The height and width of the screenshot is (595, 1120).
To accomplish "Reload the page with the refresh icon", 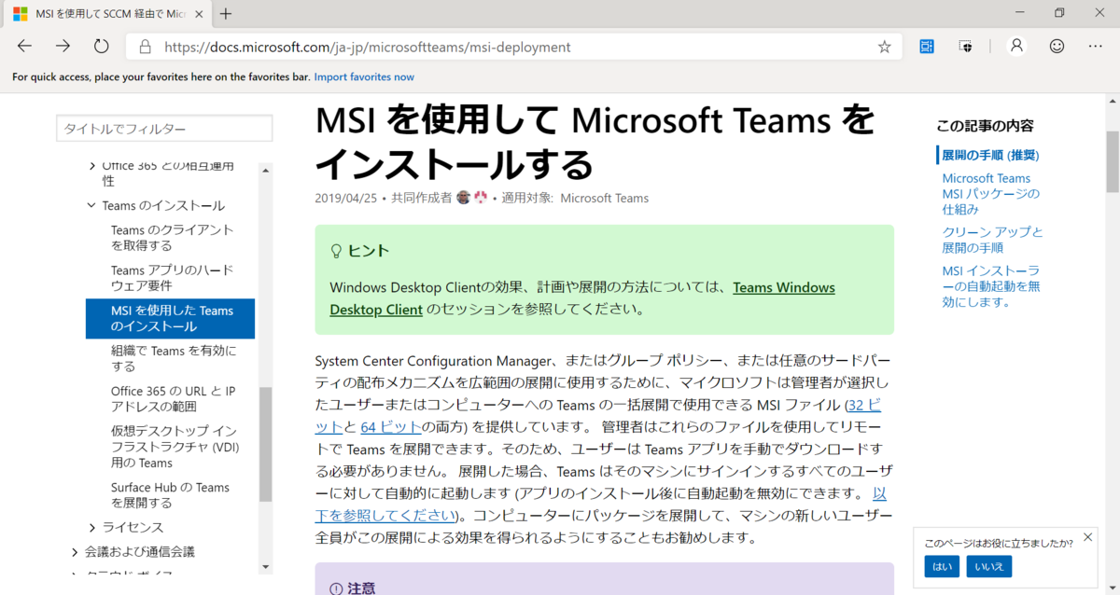I will pos(101,45).
